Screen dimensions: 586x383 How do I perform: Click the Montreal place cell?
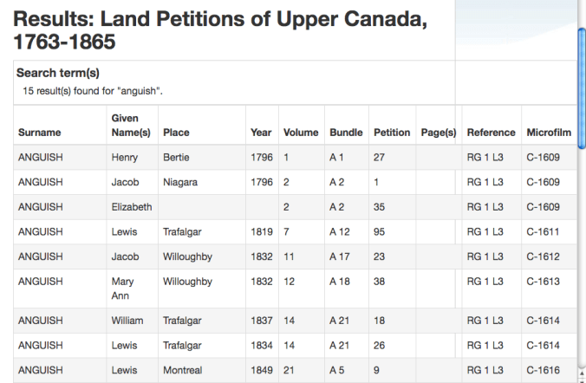pyautogui.click(x=182, y=370)
